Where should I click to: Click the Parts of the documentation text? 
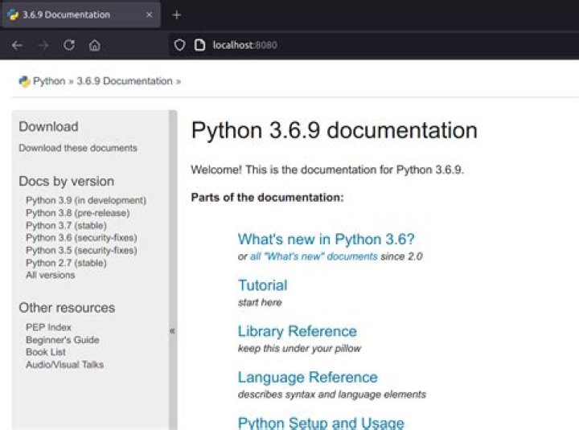(x=267, y=198)
